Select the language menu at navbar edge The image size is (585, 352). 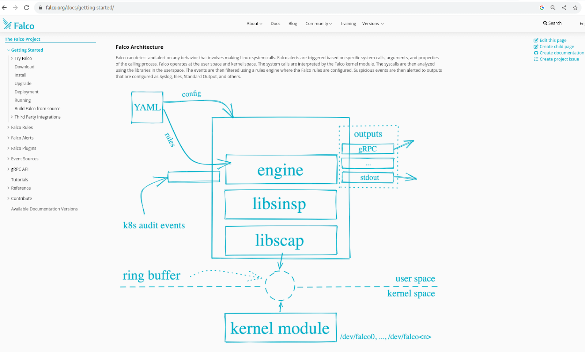pyautogui.click(x=582, y=24)
